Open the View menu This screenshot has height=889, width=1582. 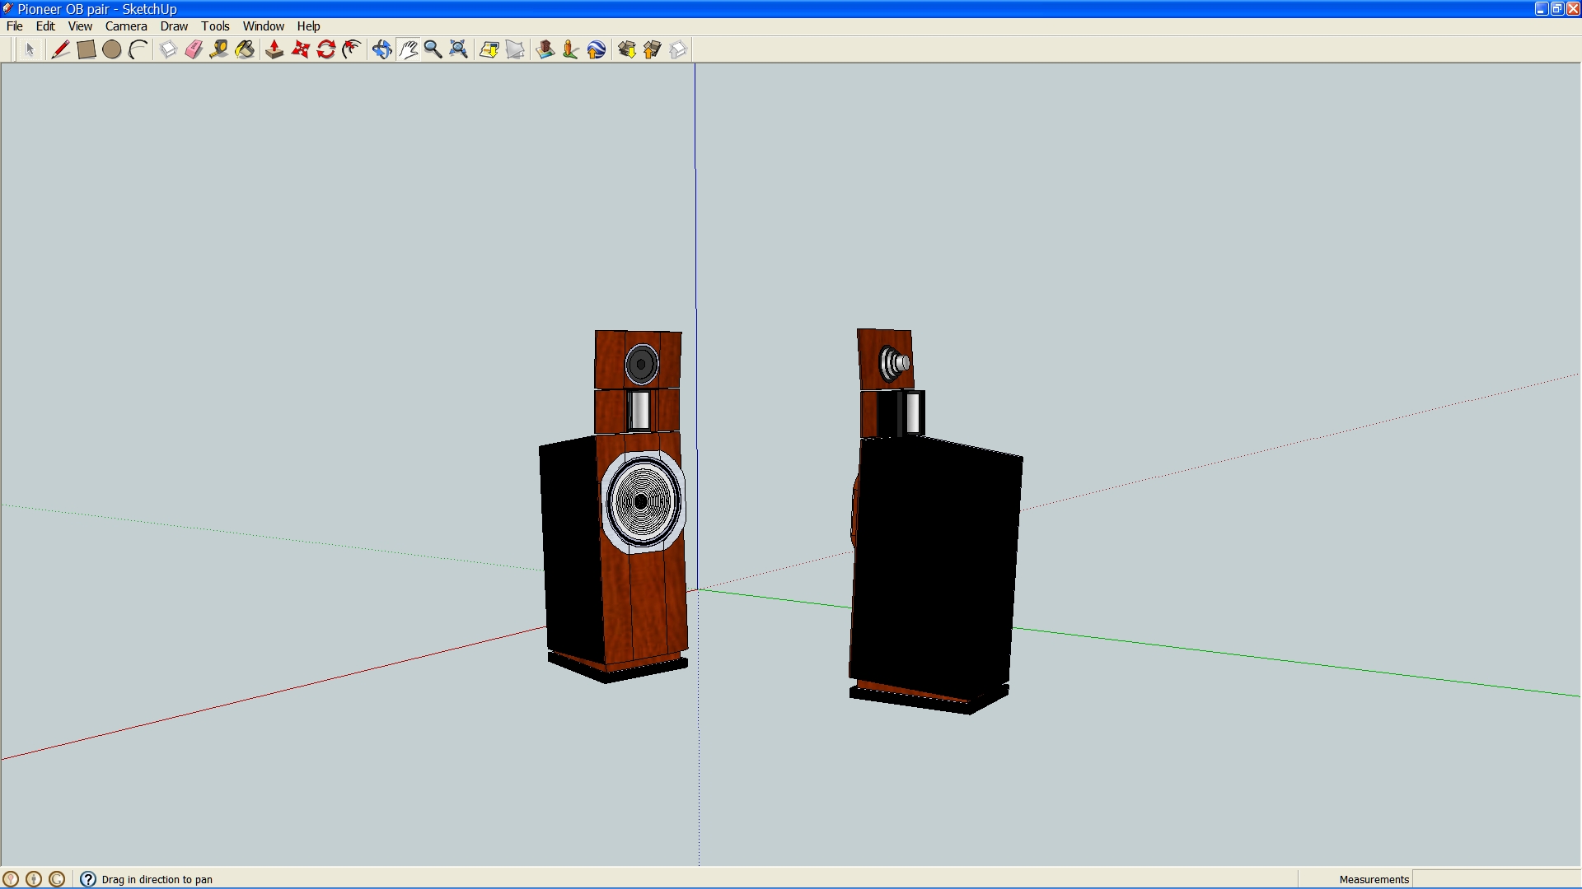(80, 26)
